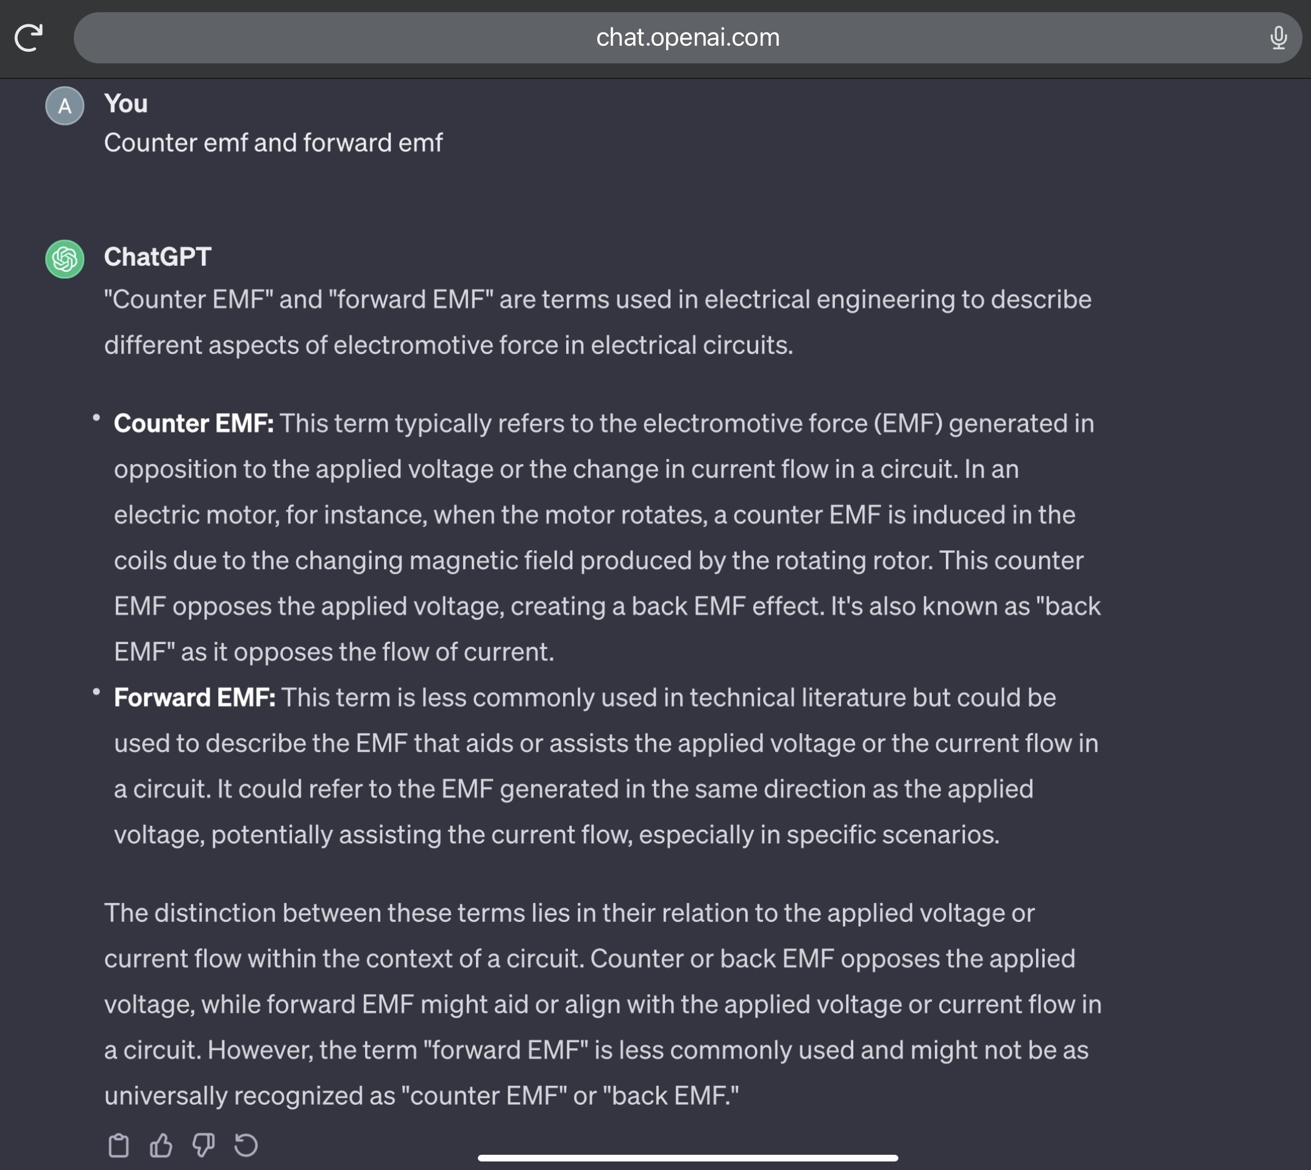Viewport: 1311px width, 1170px height.
Task: Click the user message "Counter emf and forward emf"
Action: [273, 143]
